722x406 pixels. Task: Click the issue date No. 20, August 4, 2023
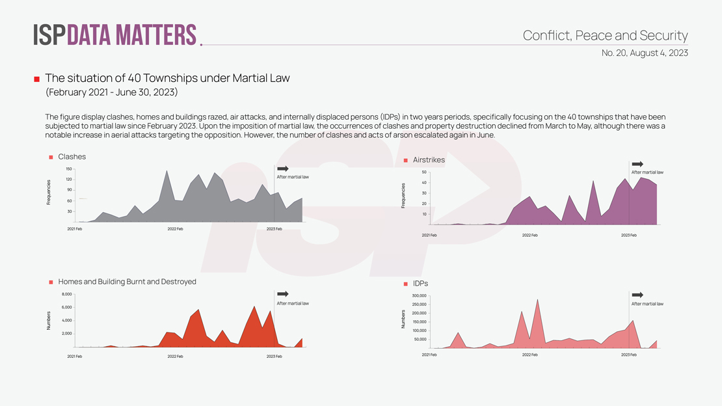(x=644, y=53)
